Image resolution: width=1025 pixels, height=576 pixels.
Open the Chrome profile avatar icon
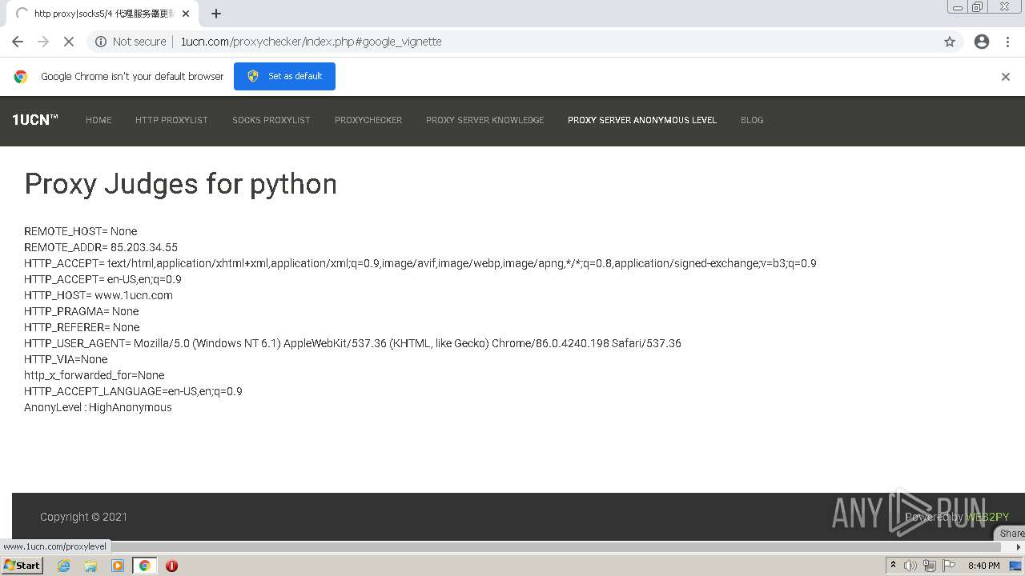point(982,42)
